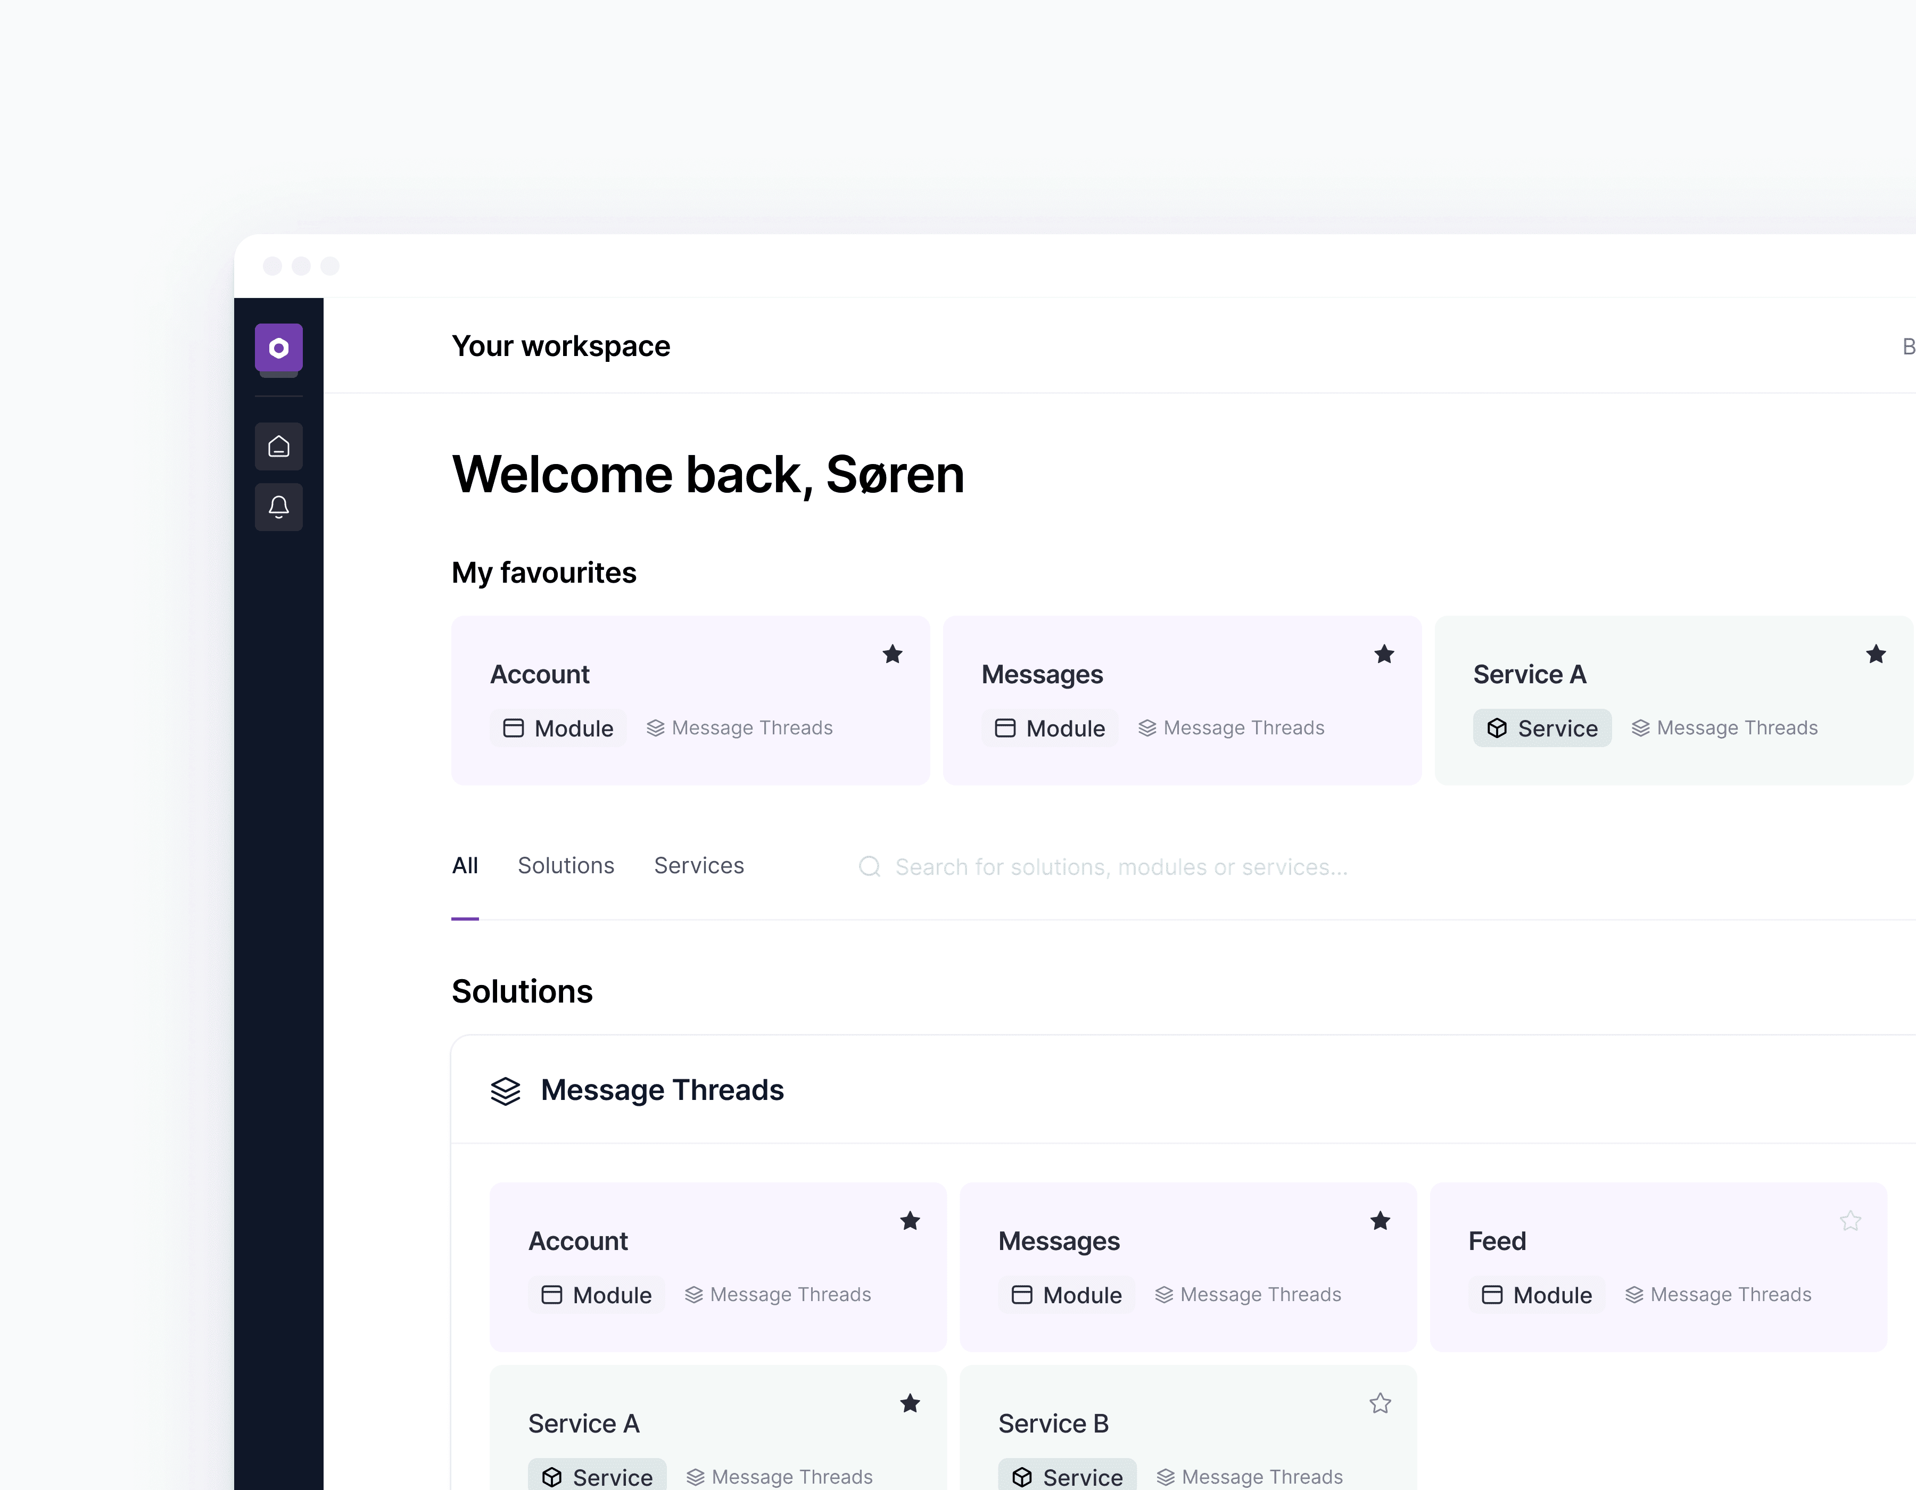Unfavourite Account in My favourites
Screen dimensions: 1916x1490
tap(892, 654)
